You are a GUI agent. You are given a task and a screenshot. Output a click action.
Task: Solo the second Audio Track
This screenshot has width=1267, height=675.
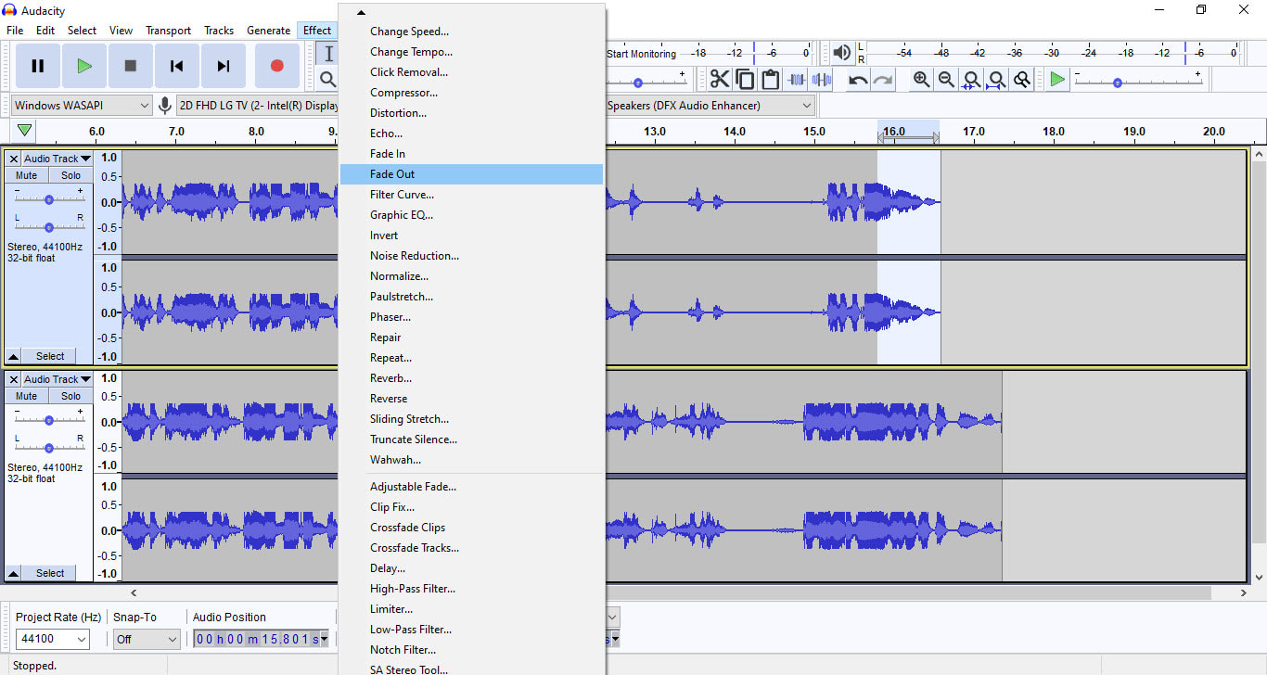[x=71, y=396]
